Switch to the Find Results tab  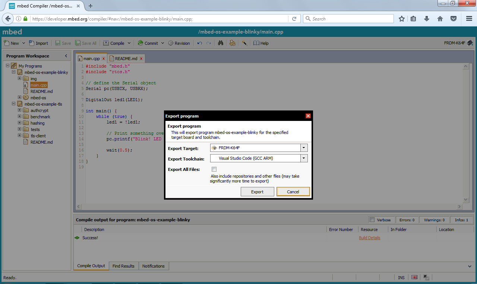123,266
